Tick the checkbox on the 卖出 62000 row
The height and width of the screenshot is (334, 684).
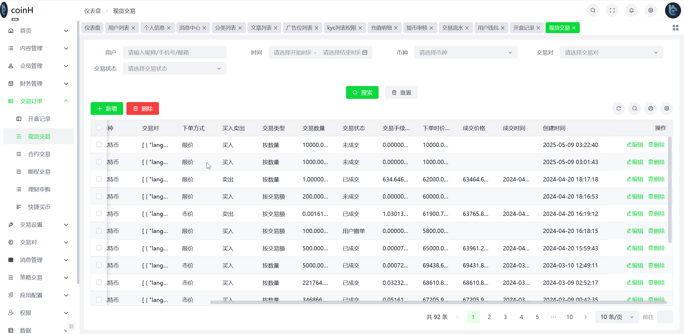[99, 179]
